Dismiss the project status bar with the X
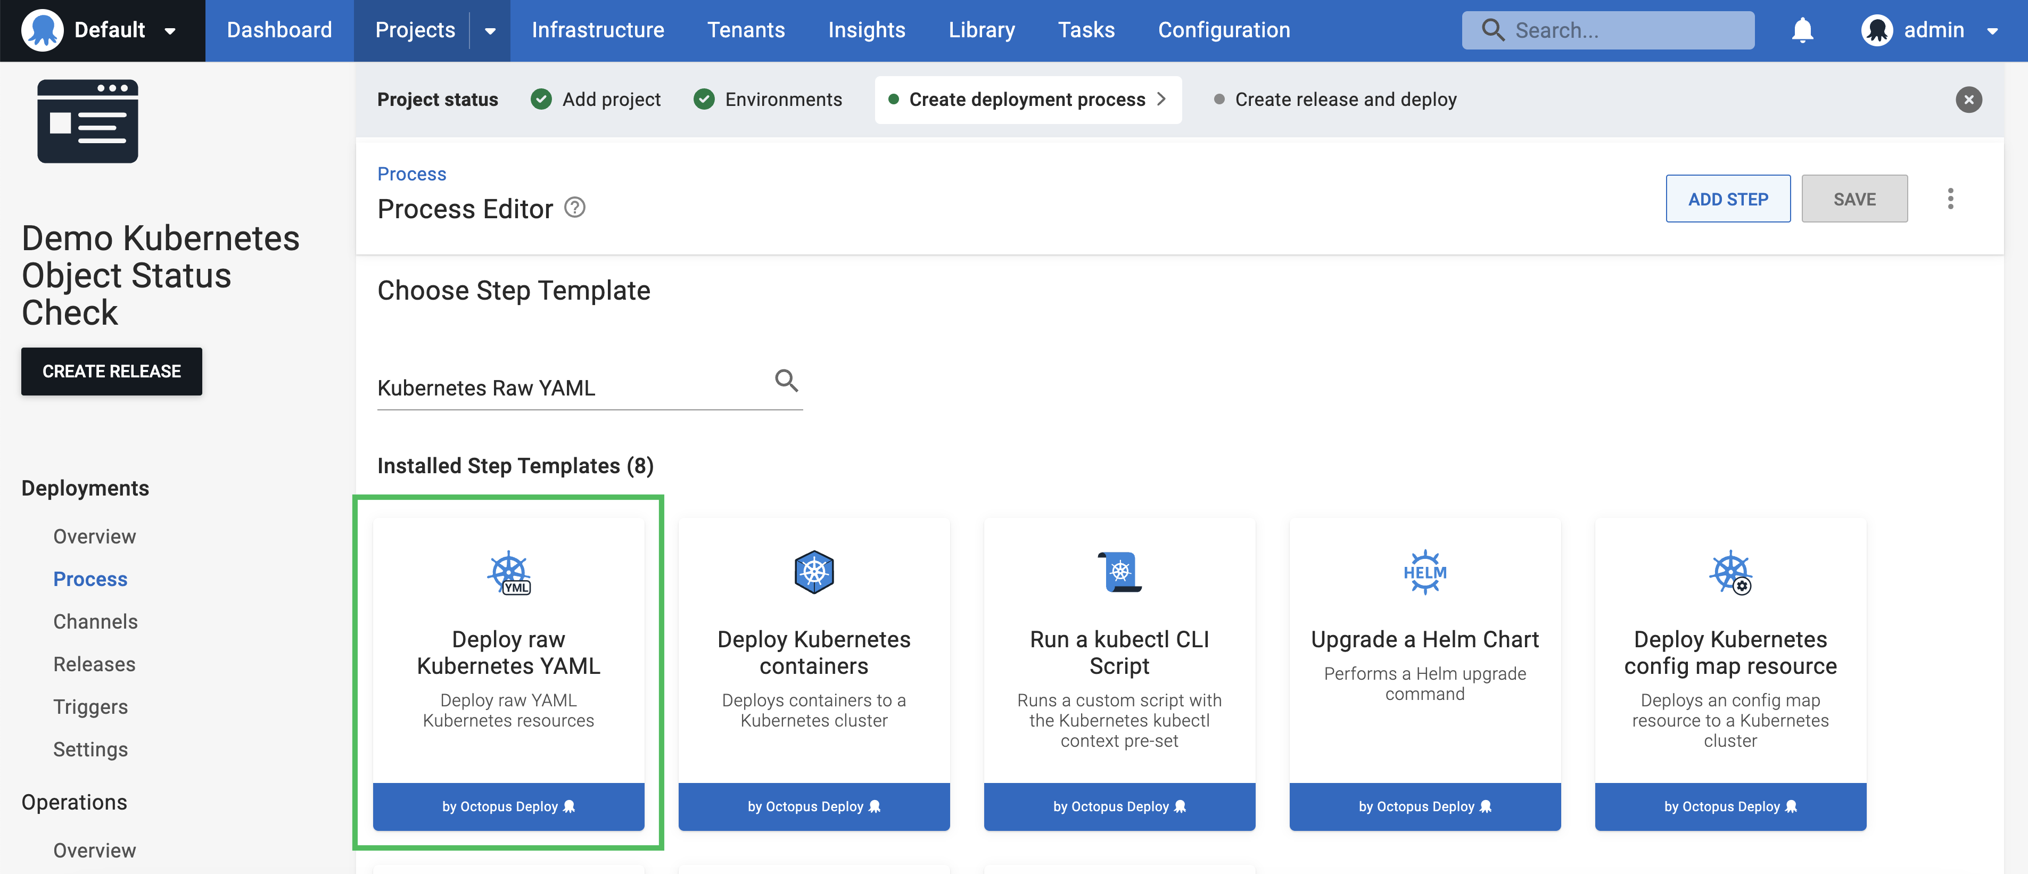The image size is (2028, 874). tap(1968, 99)
